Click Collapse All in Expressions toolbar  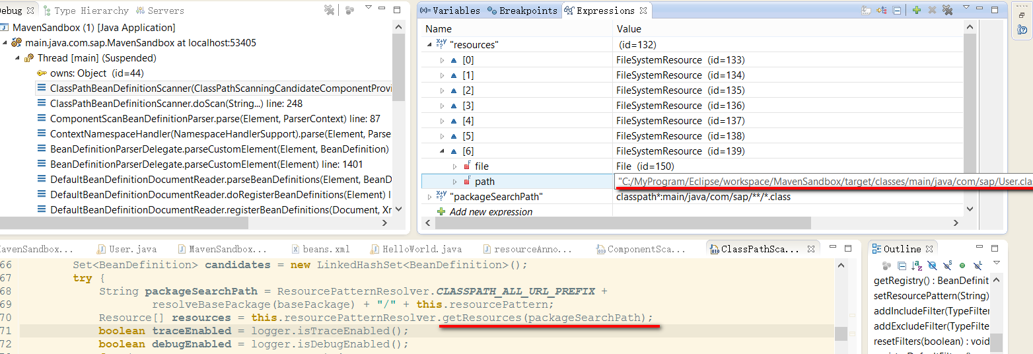point(897,10)
